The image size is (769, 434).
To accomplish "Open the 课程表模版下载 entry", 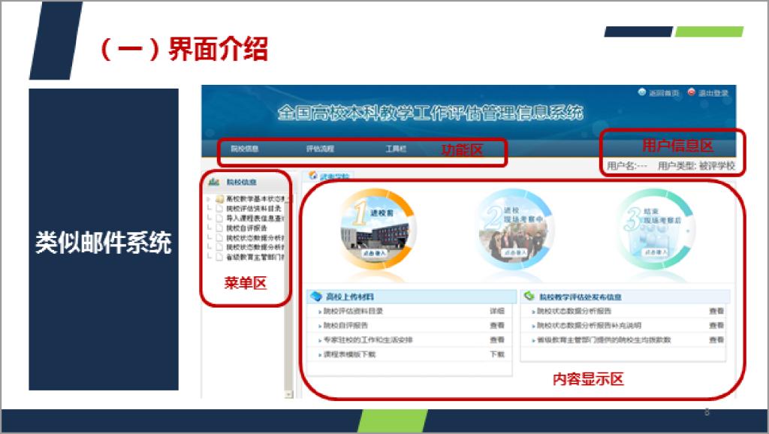I will tap(350, 354).
